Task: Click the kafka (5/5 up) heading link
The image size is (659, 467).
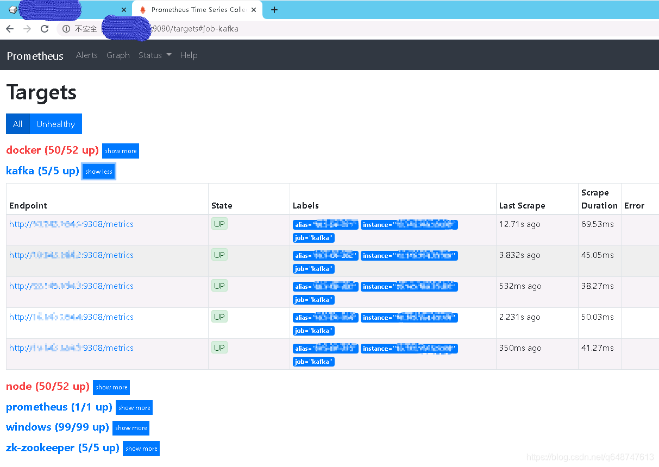Action: (42, 171)
